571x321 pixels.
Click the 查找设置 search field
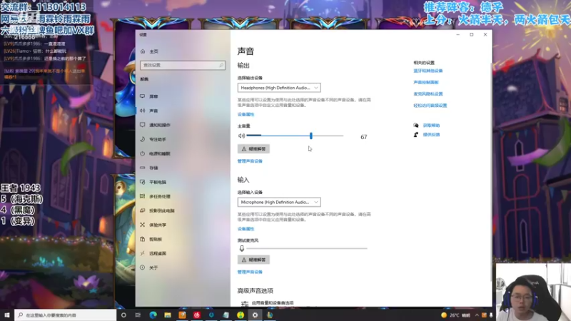click(183, 65)
